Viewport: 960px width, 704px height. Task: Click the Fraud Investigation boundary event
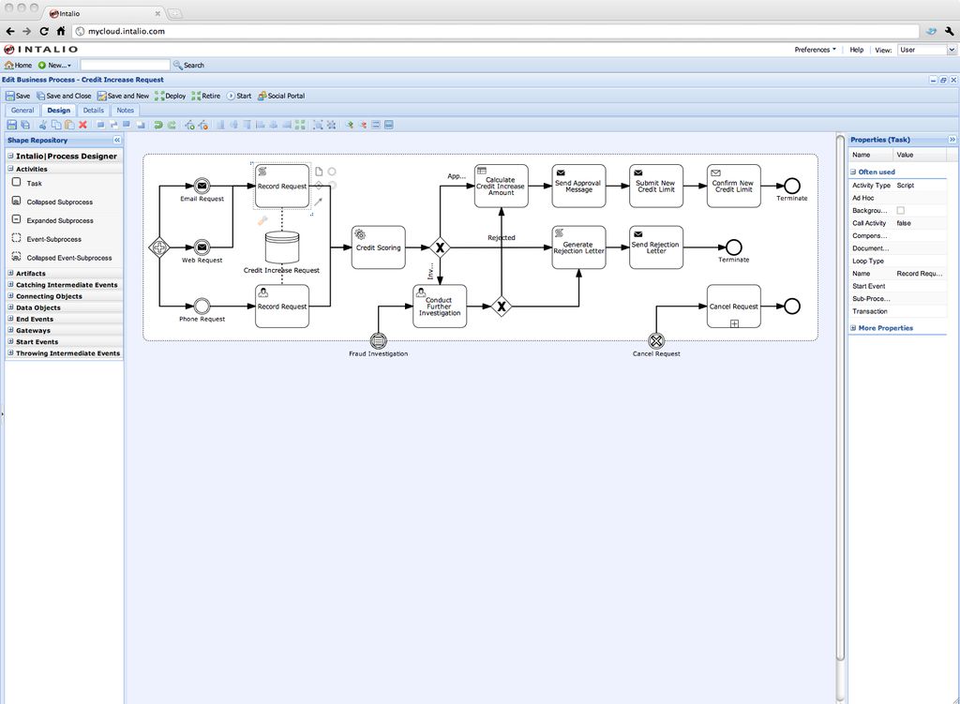tap(379, 341)
